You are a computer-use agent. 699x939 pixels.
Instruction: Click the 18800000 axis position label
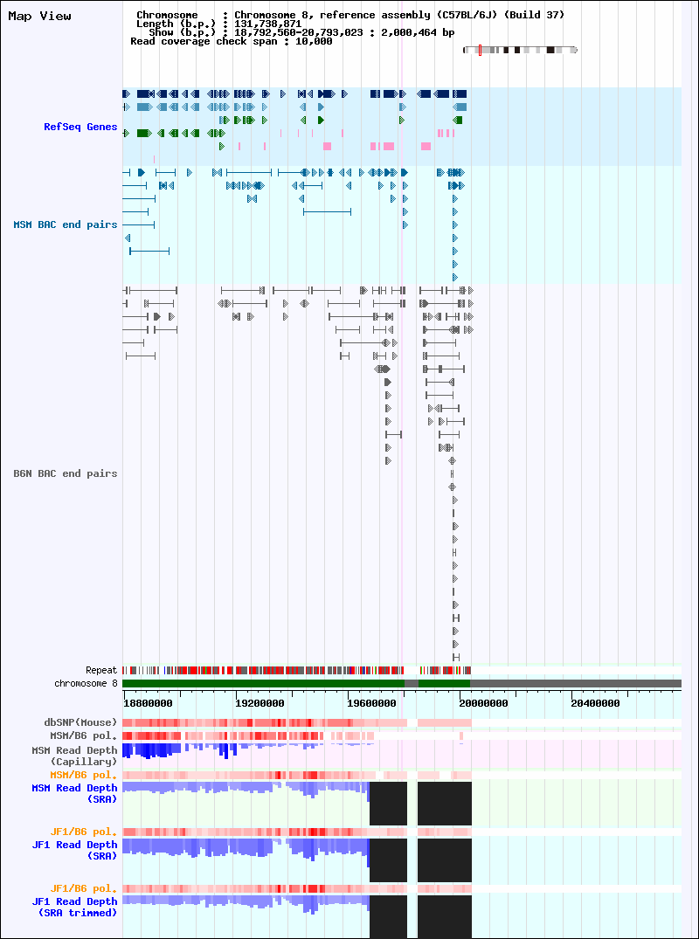point(149,703)
